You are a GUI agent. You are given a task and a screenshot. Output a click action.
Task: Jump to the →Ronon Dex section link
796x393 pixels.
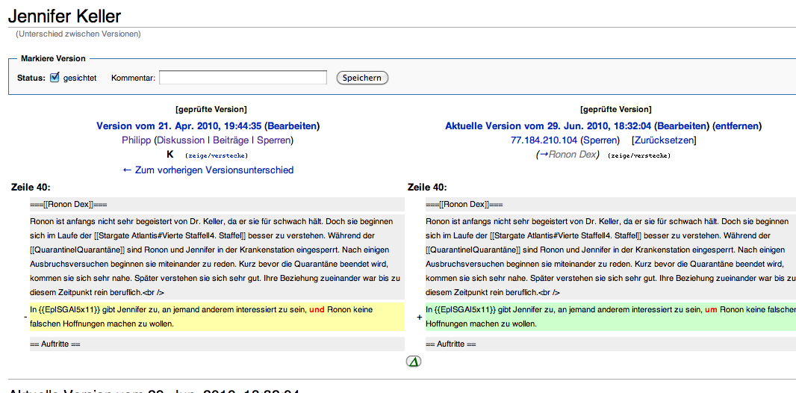(x=567, y=155)
